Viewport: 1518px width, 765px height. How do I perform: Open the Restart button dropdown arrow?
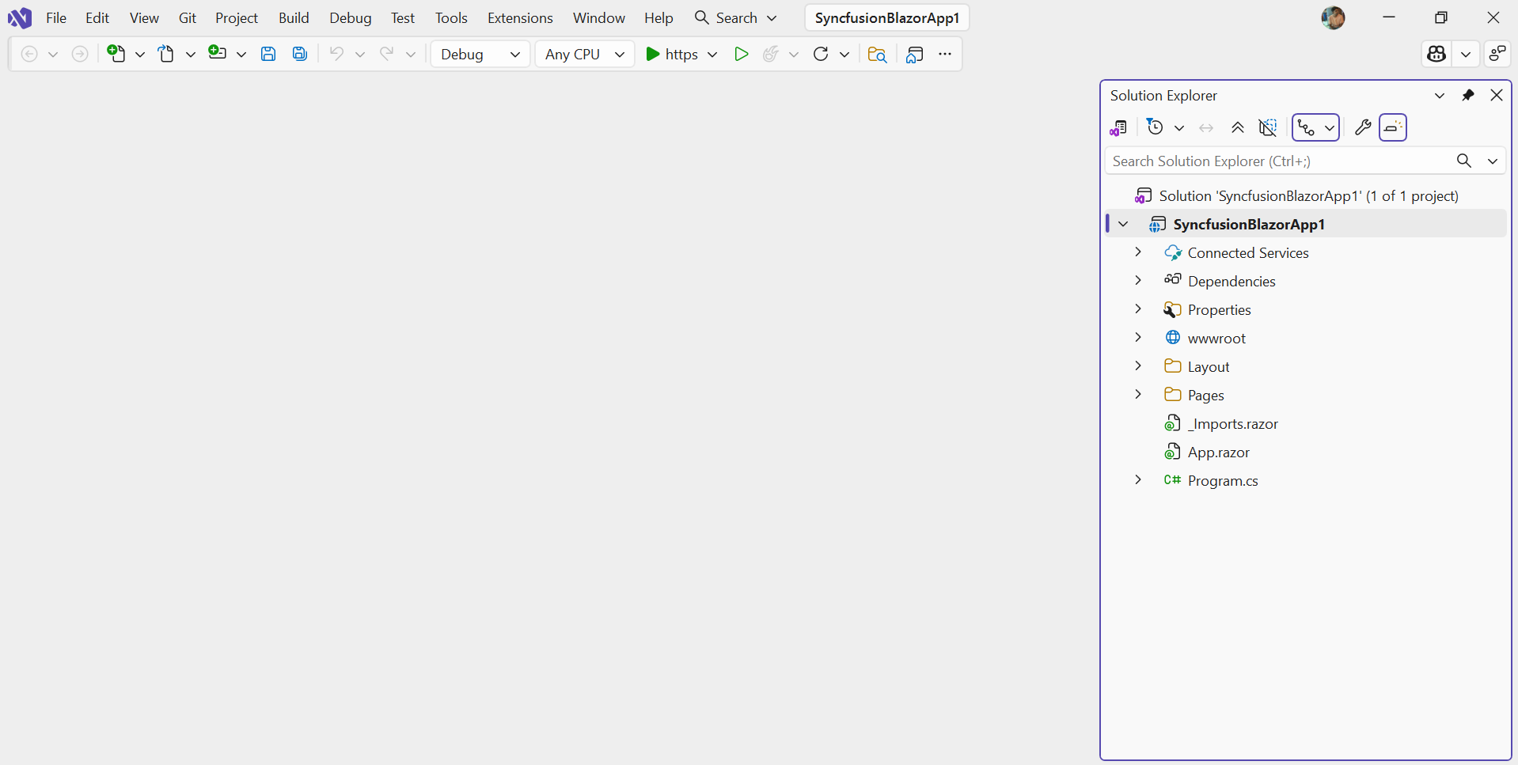(x=844, y=54)
